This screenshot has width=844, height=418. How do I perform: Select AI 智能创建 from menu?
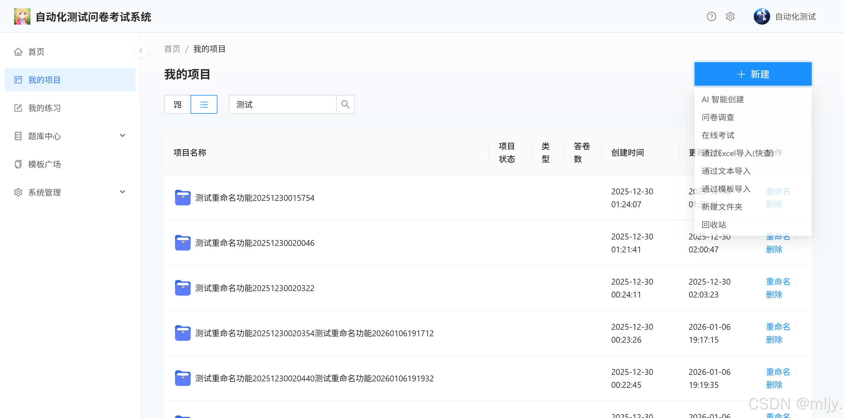click(x=722, y=99)
